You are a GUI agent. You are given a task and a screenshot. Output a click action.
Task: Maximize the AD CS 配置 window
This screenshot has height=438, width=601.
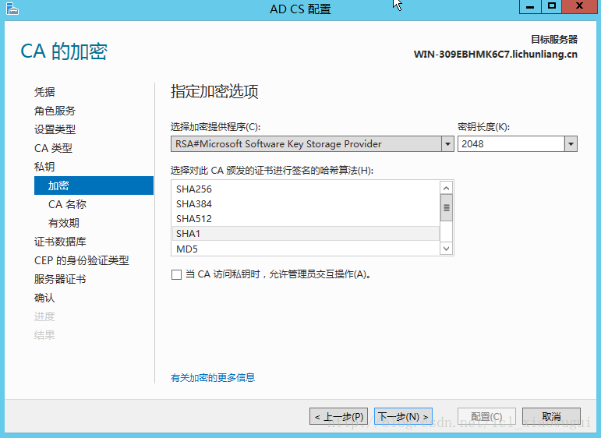pos(552,6)
